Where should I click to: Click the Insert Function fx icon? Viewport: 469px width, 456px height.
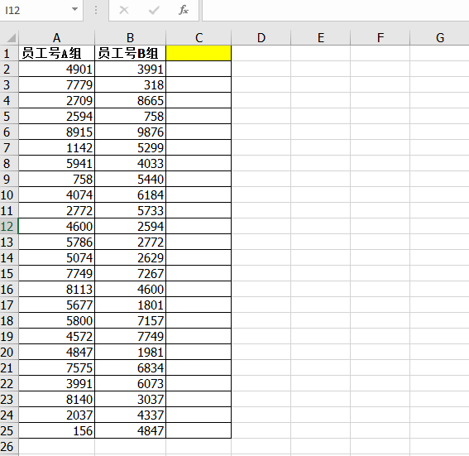click(x=184, y=10)
